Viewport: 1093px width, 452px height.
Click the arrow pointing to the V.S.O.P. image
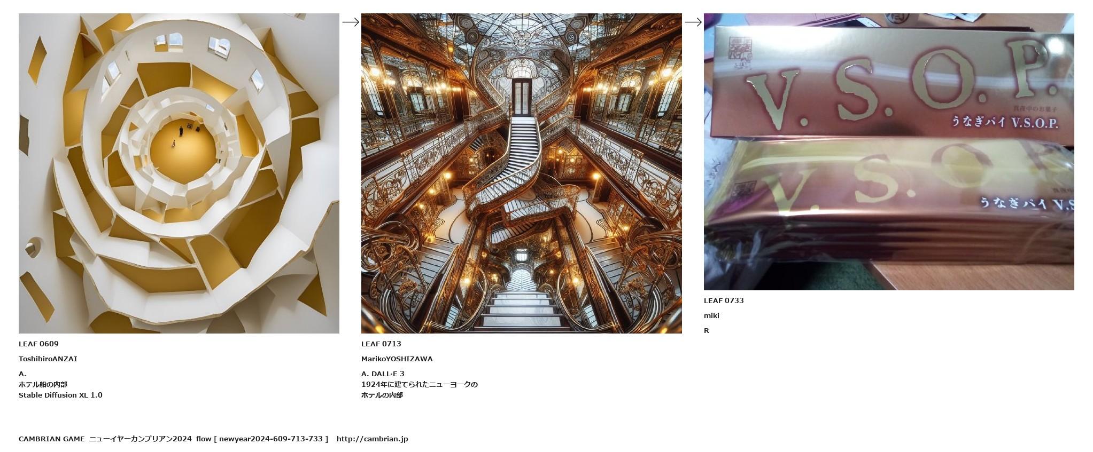click(x=693, y=22)
